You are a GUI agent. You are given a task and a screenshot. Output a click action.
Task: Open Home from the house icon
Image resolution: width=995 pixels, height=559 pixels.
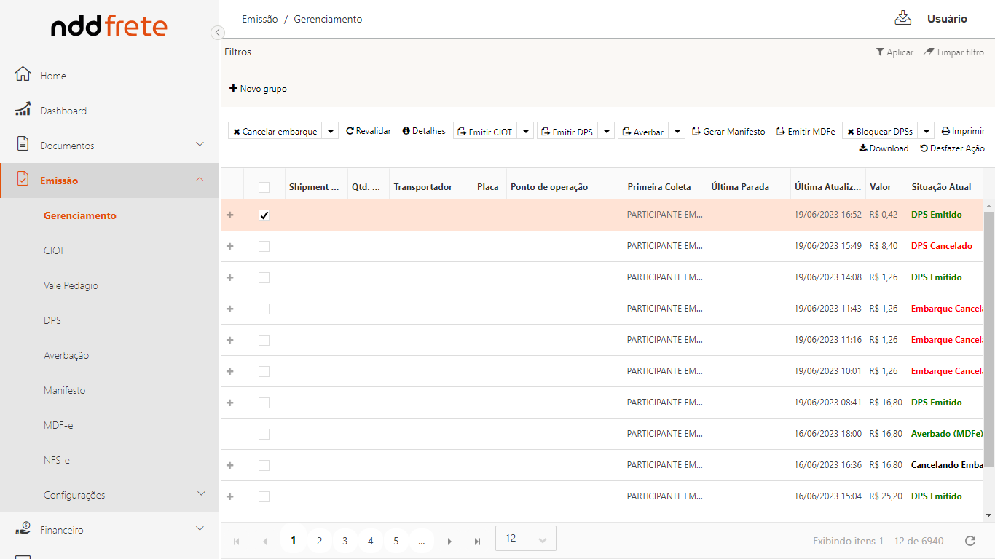point(23,75)
